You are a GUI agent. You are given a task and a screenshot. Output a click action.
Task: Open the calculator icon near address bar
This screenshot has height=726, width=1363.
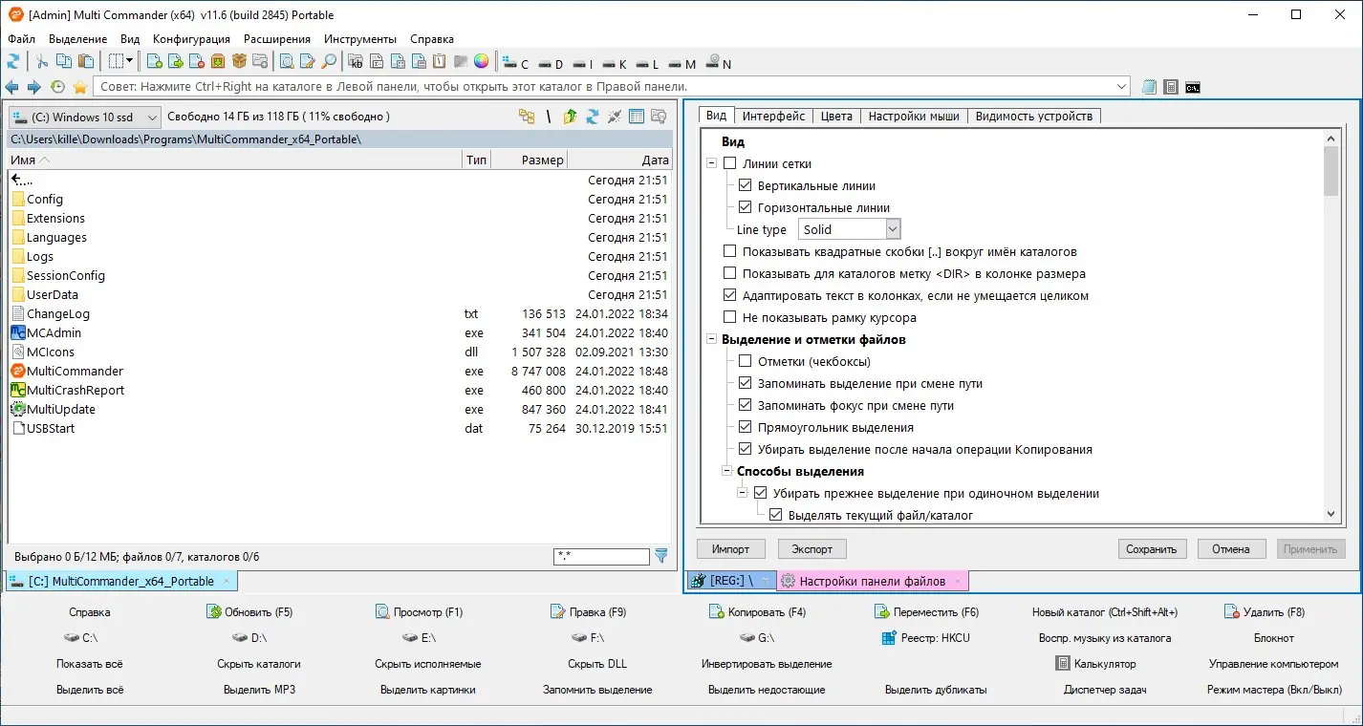point(1171,87)
